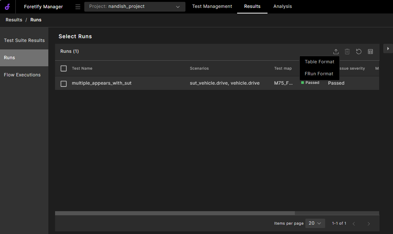
Task: Open the table columns layout icon
Action: 371,52
